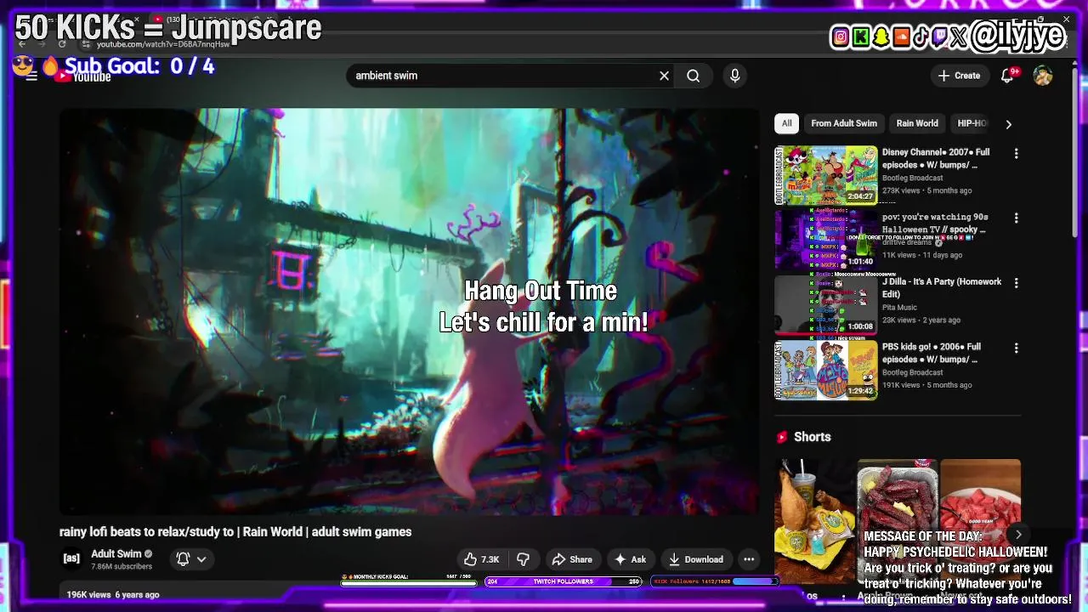This screenshot has width=1088, height=612.
Task: Open Adult Swim channel name link
Action: click(116, 553)
